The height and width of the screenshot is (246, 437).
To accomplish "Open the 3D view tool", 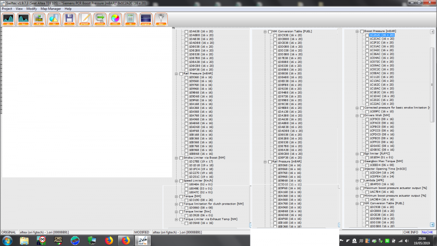I will click(x=54, y=20).
